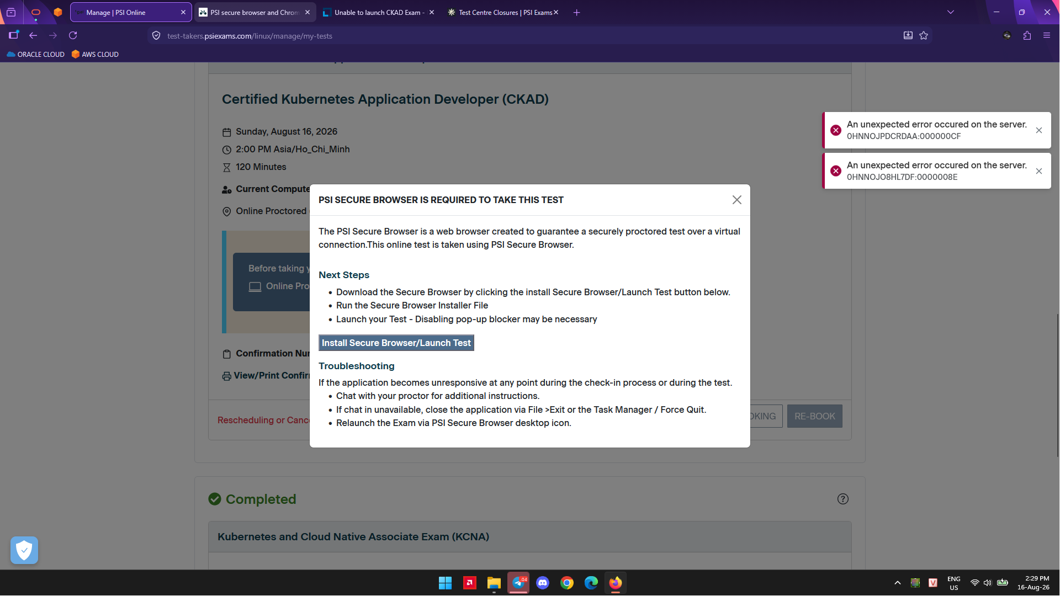
Task: Switch to the PSI secure browser and Chrome tab
Action: [x=255, y=12]
